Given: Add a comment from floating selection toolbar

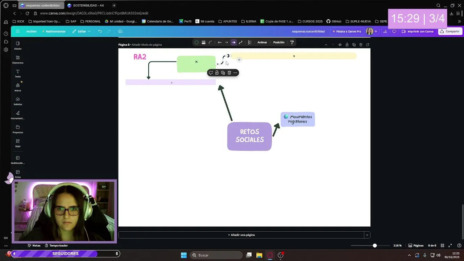Looking at the screenshot, I should pos(211,73).
